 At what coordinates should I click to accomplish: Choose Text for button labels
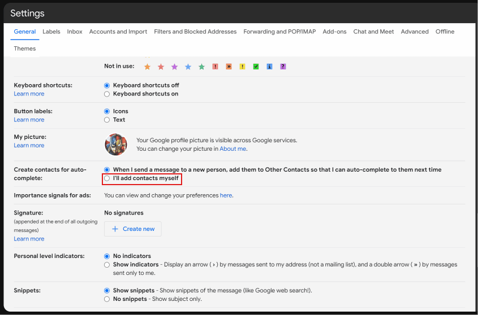coord(107,120)
